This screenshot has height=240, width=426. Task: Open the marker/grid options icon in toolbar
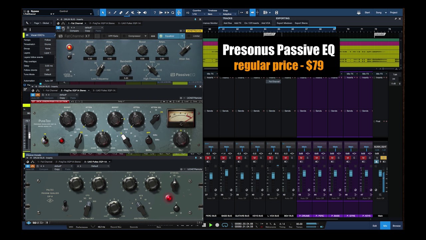(265, 13)
